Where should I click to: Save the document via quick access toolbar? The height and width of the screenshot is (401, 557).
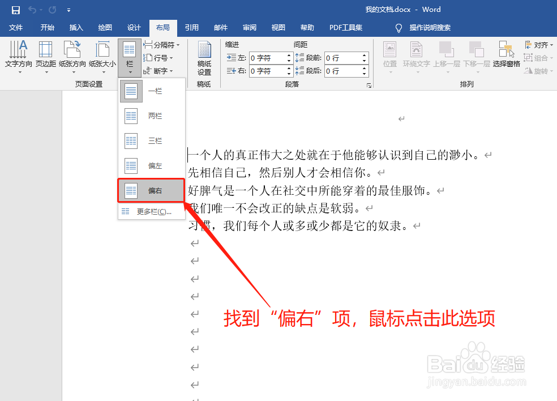(15, 9)
